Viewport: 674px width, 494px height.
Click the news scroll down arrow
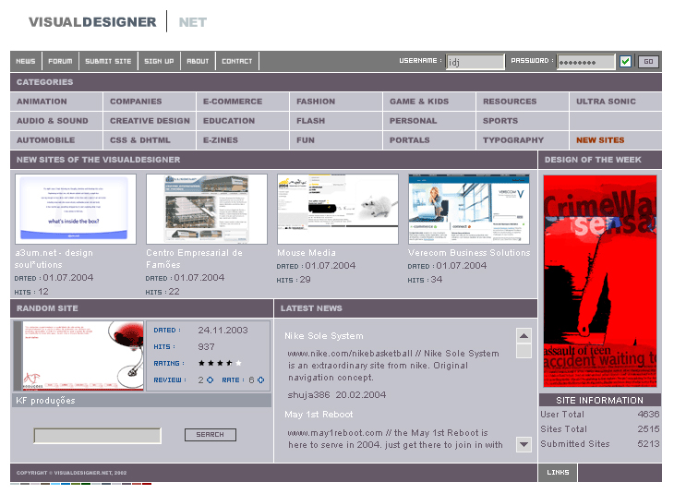[x=524, y=444]
